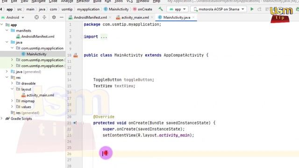Screen dimensions: 299x168
Task: Click myapplication breadcrumb in navigation bar
Action: tap(88, 9)
